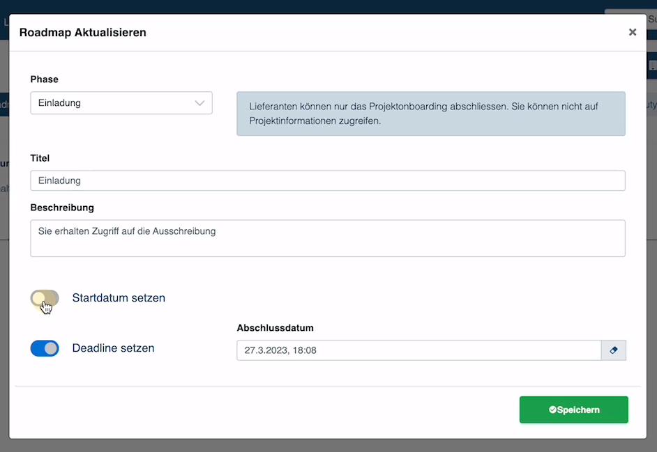Viewport: 657px width, 452px height.
Task: Click the eraser icon beside Abschlussdatum
Action: tap(614, 350)
